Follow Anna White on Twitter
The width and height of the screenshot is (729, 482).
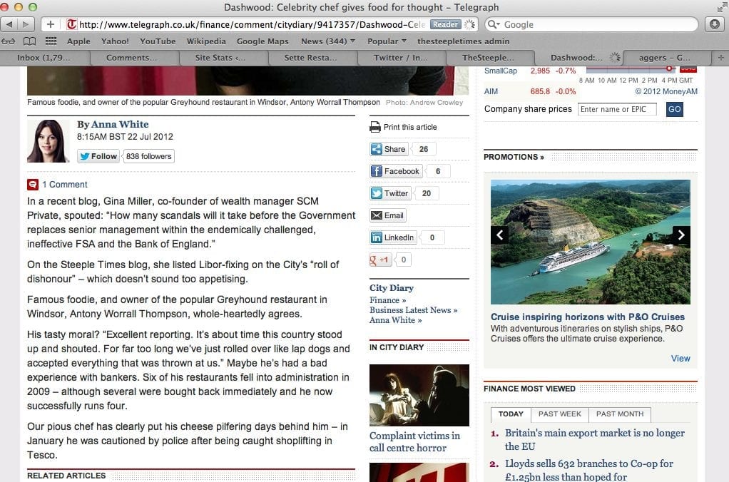pyautogui.click(x=98, y=156)
